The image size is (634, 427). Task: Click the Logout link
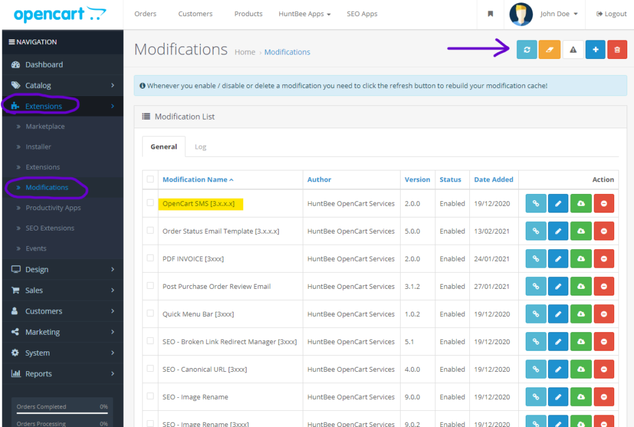pos(611,14)
